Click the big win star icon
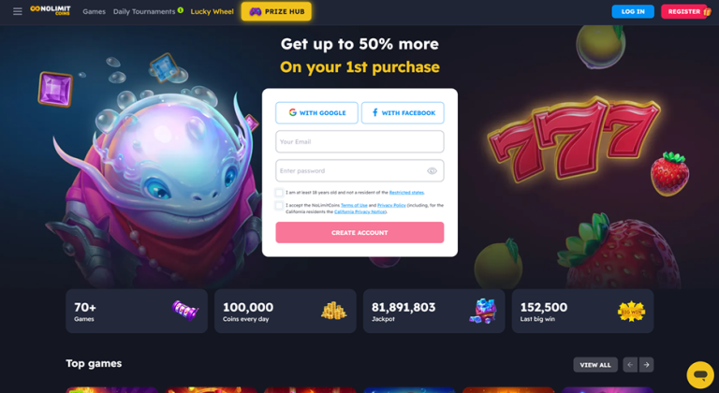 click(631, 312)
